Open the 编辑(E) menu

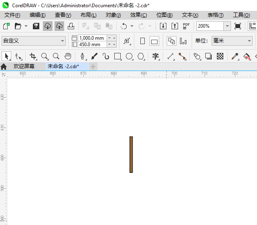(x=38, y=15)
